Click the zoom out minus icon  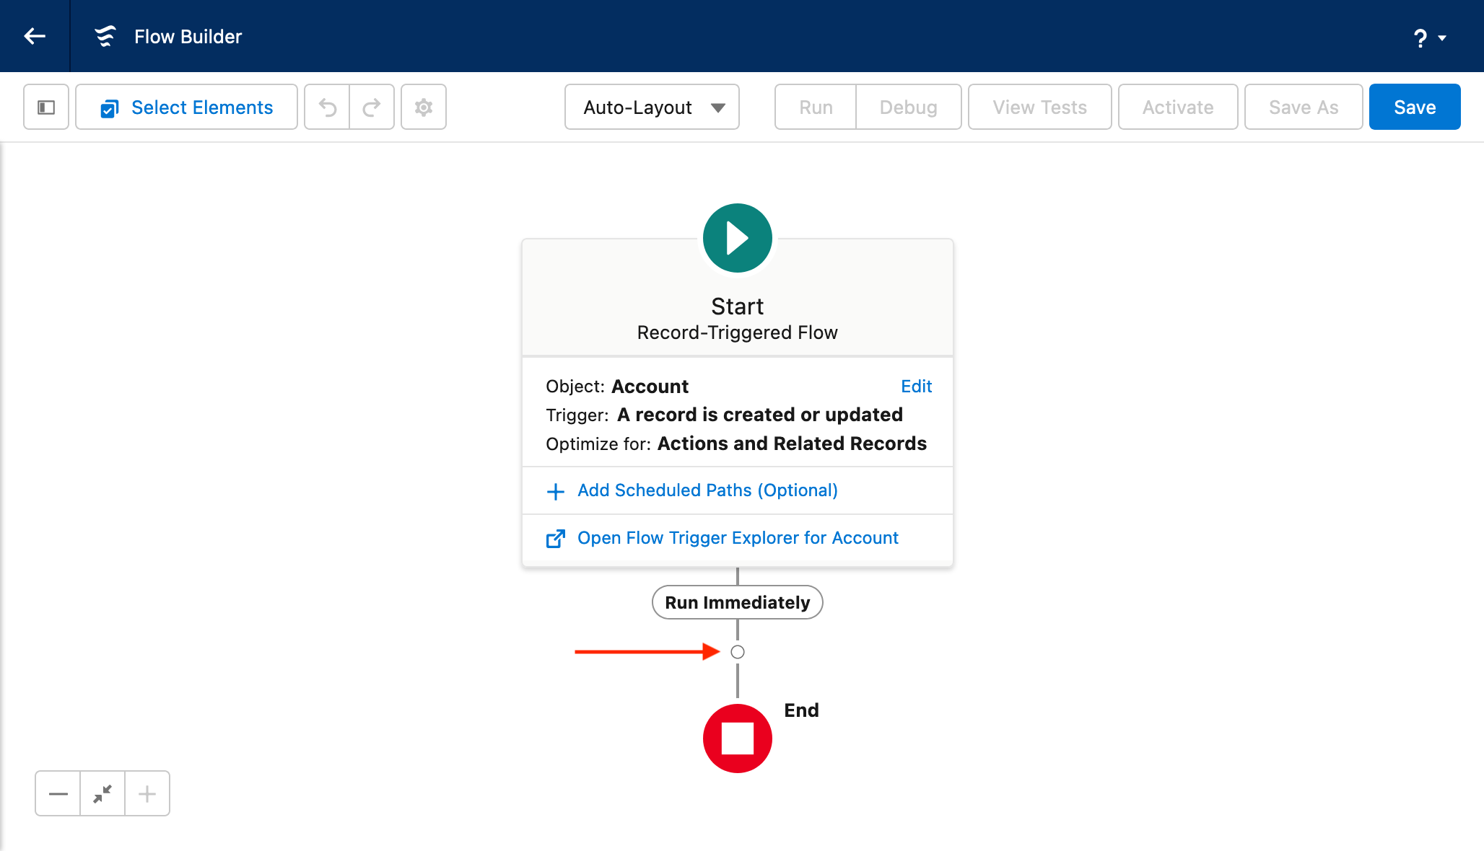click(58, 794)
